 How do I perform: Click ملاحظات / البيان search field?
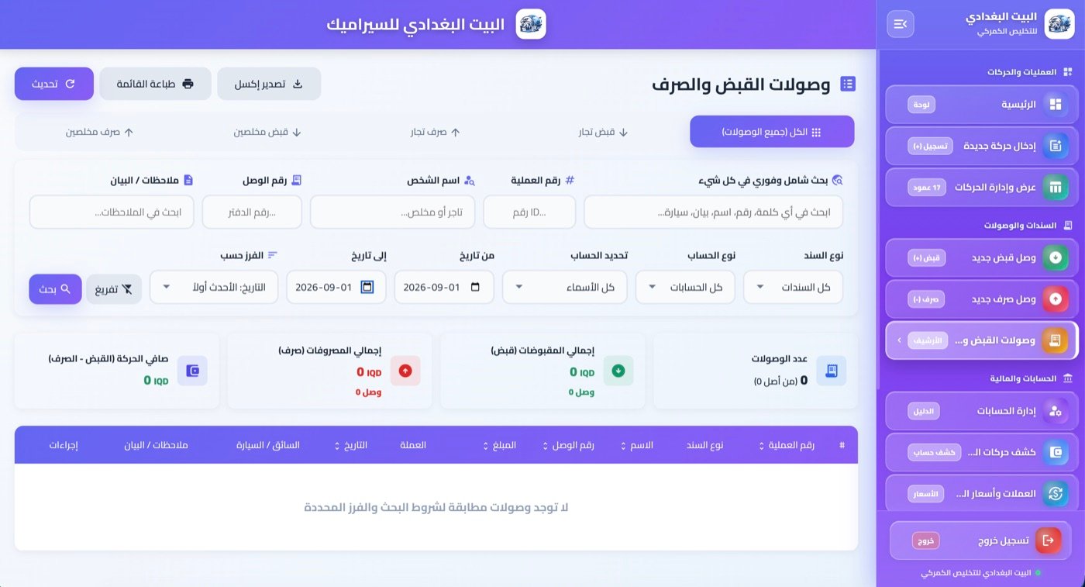pos(112,212)
